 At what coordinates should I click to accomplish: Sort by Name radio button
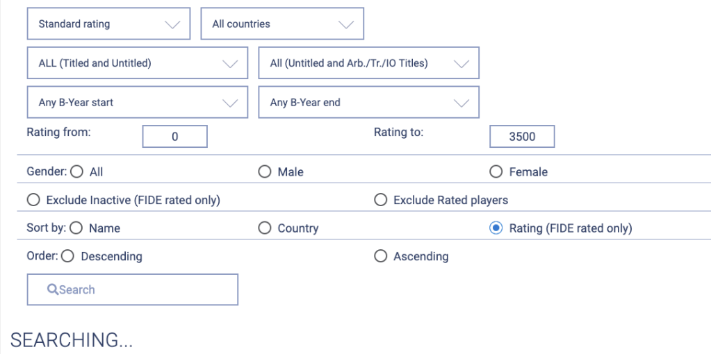[x=76, y=228]
